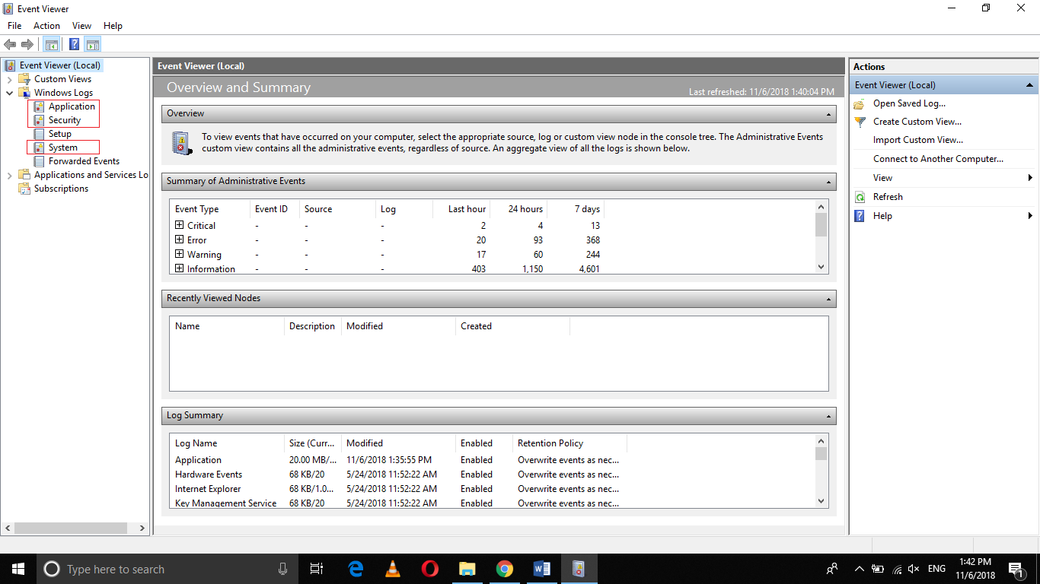Click the Back navigation arrow in toolbar

[10, 43]
